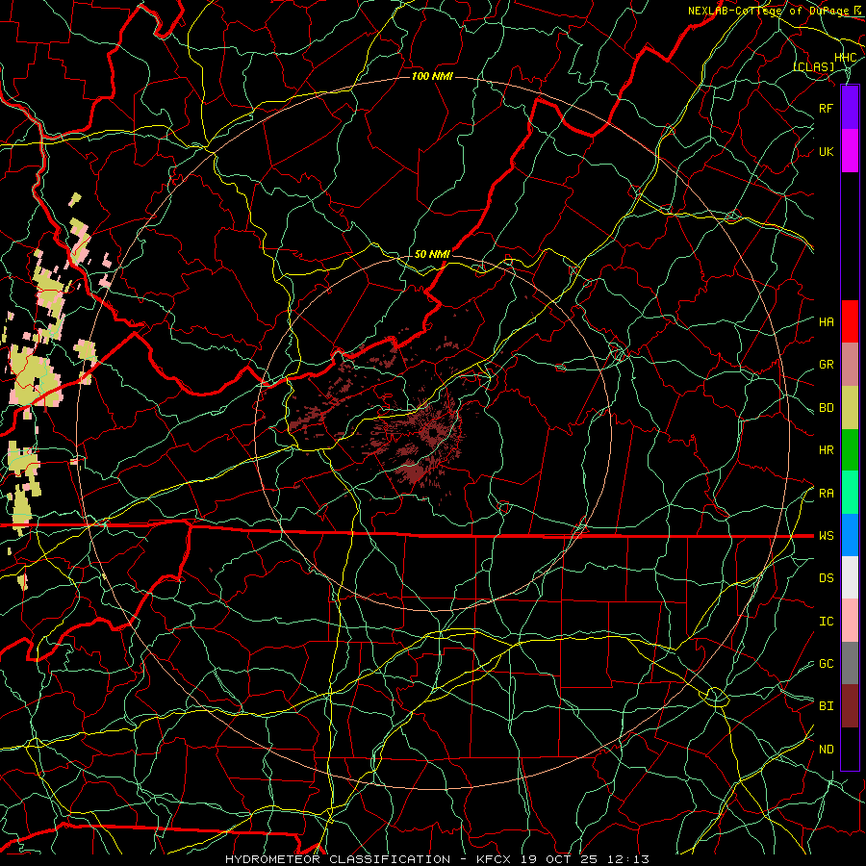Click the WS blue legend swatch
The height and width of the screenshot is (866, 866).
tap(850, 535)
